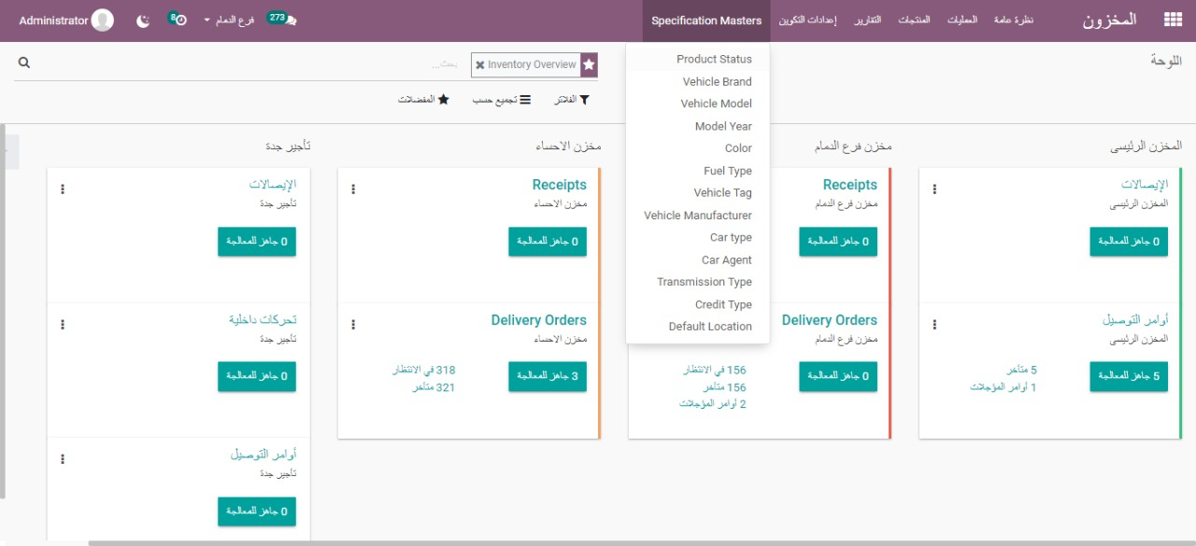The width and height of the screenshot is (1196, 546).
Task: Open the 318 في الانتظار waiting link
Action: (423, 371)
